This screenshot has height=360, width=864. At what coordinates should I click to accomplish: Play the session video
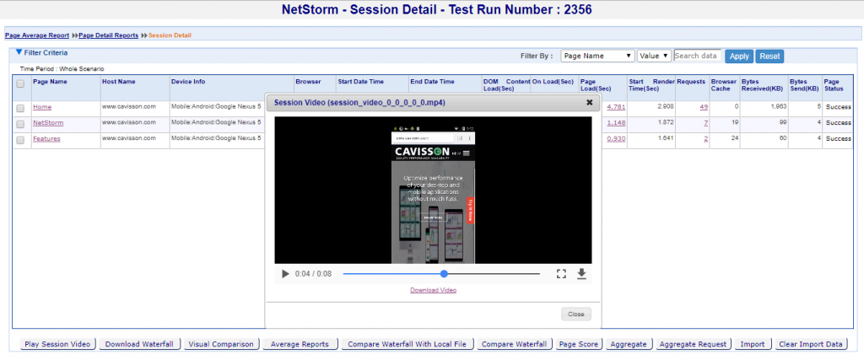[x=285, y=273]
